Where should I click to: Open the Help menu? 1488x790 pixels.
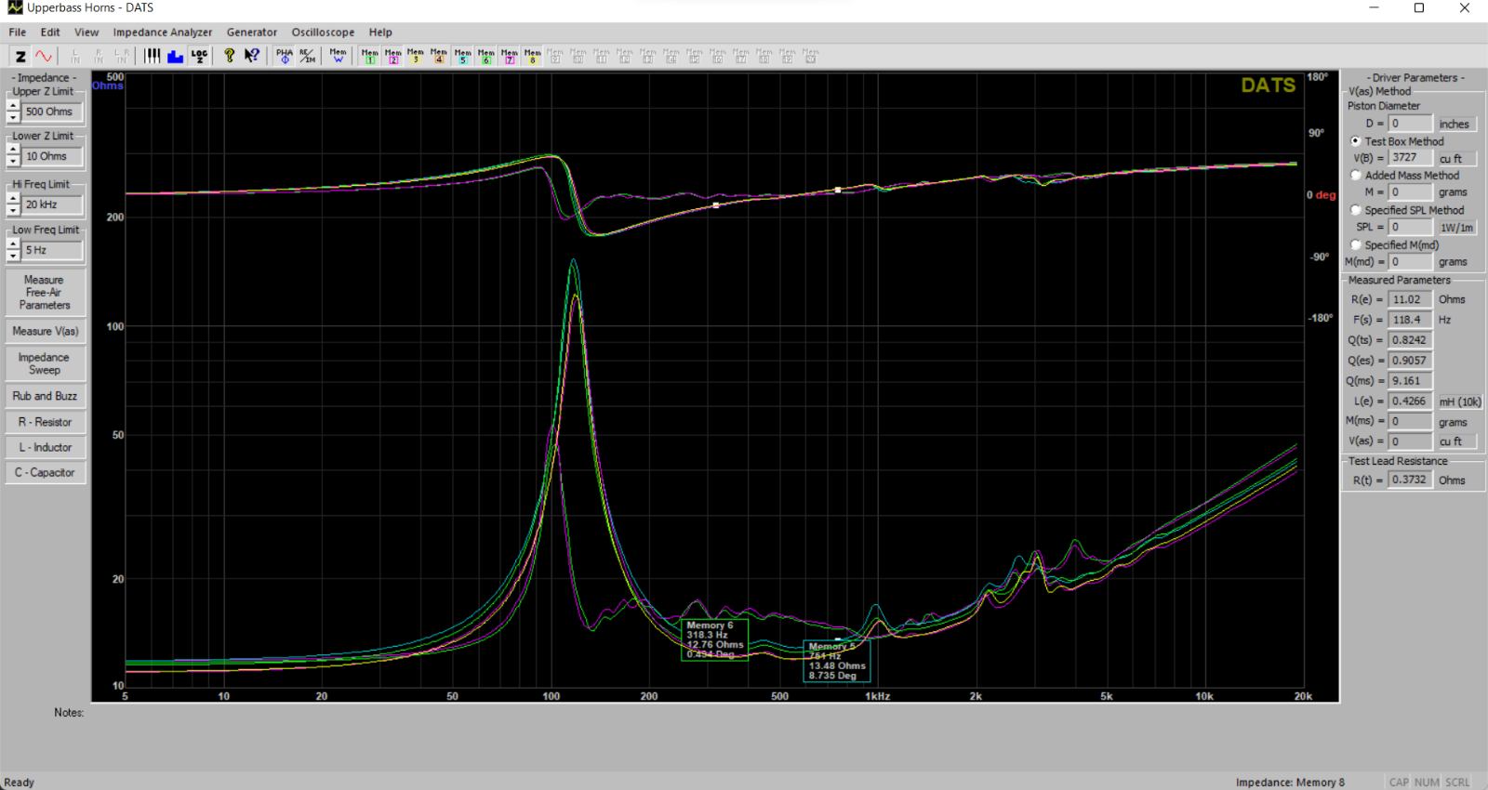[380, 32]
